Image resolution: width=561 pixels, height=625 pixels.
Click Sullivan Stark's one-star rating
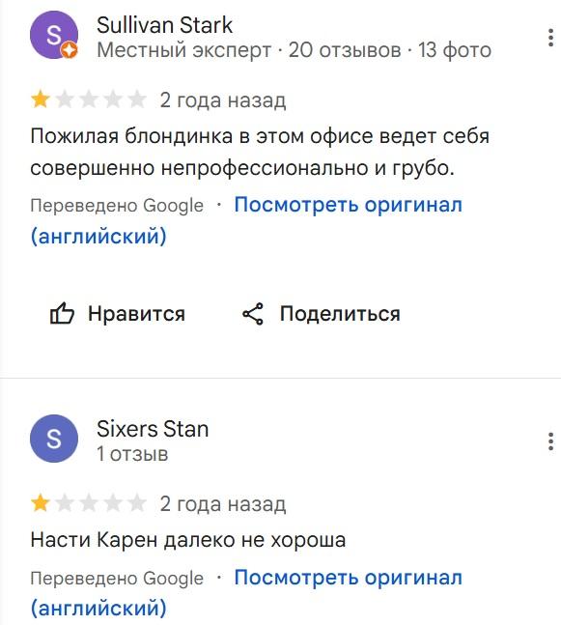[x=89, y=99]
